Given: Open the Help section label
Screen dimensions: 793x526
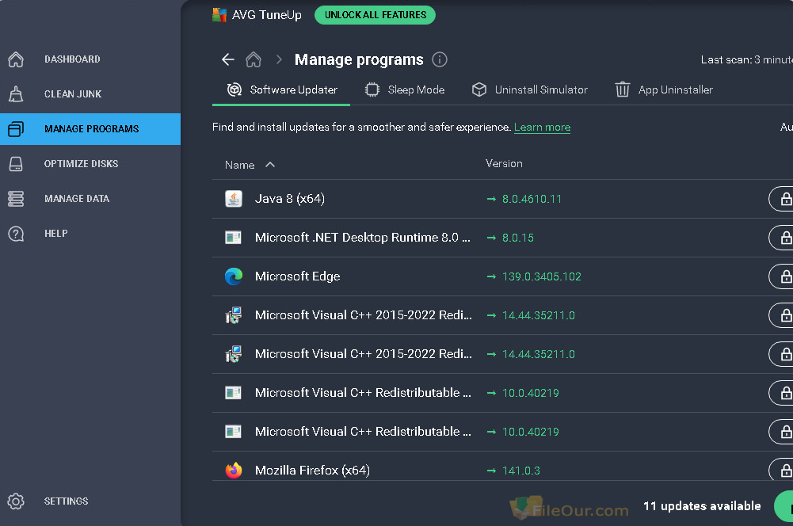Looking at the screenshot, I should click(x=56, y=234).
